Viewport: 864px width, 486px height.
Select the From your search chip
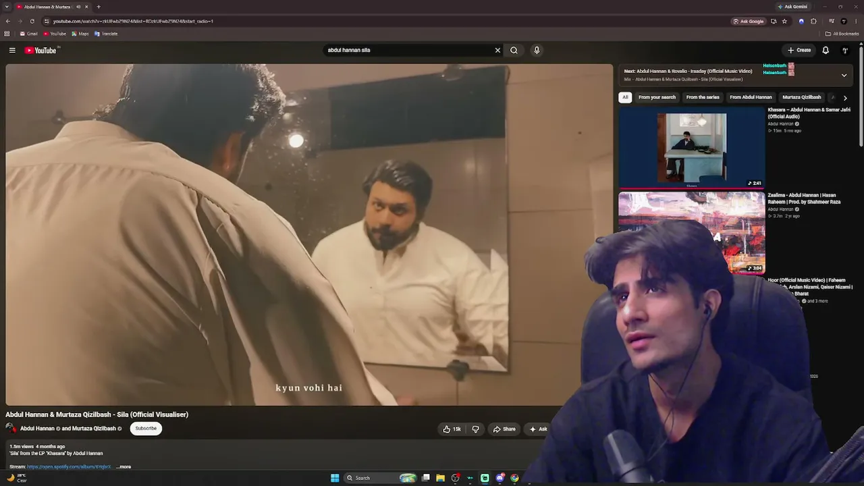(x=657, y=97)
